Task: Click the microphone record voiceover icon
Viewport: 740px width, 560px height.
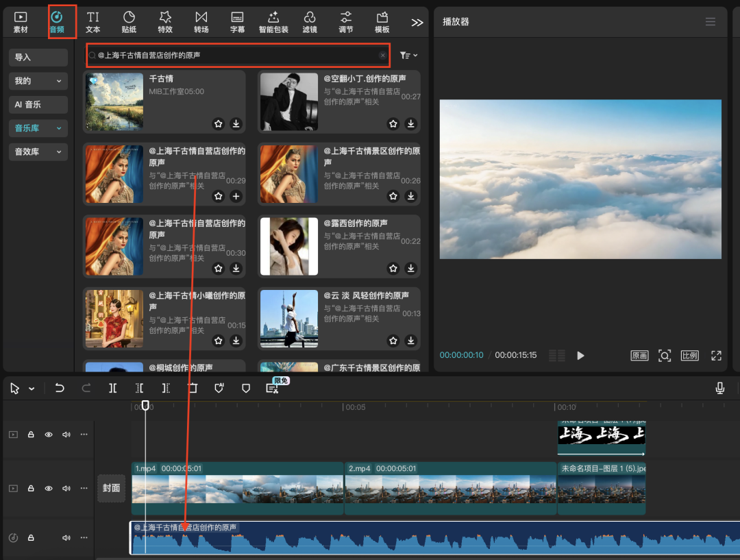Action: click(x=720, y=388)
